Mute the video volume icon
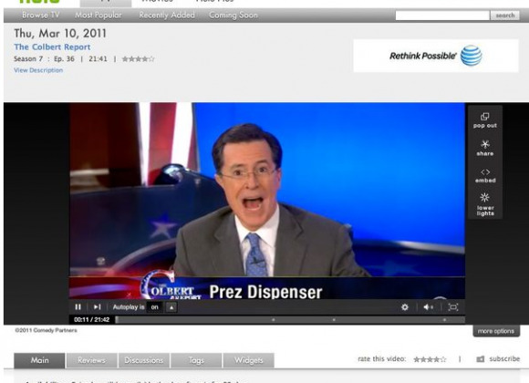Screen dimensions: 529x383 click(x=428, y=307)
